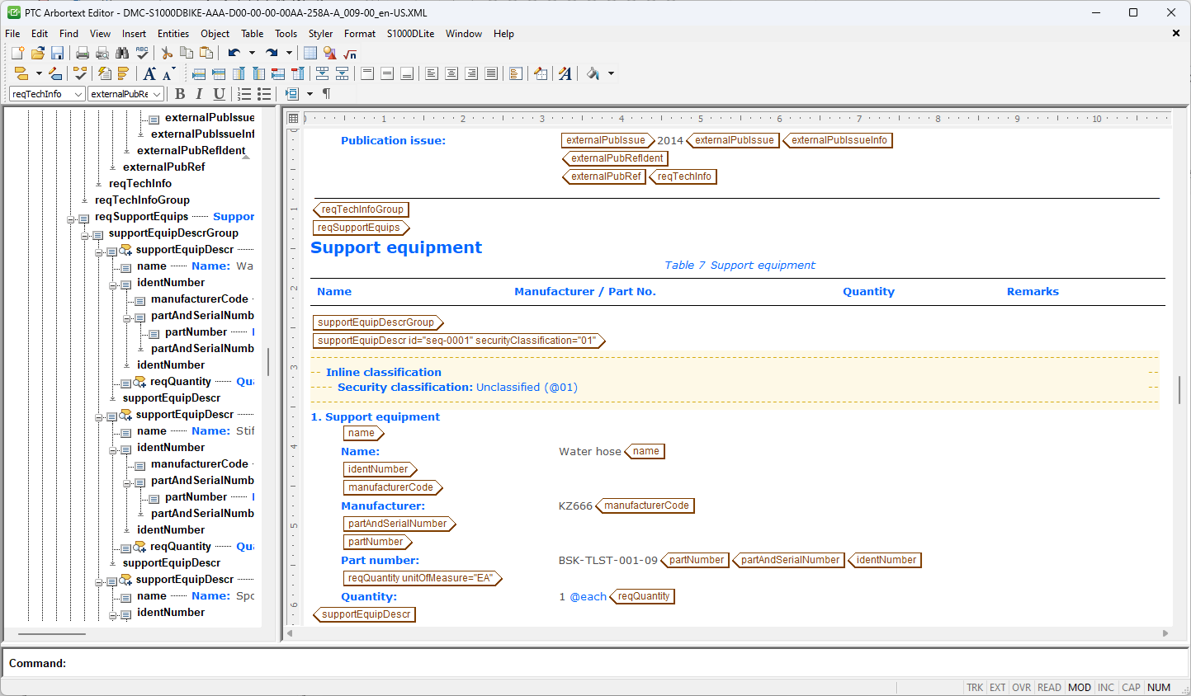Click the supportEquipDescr seq-0001 start tag
This screenshot has height=696, width=1191.
[x=459, y=341]
